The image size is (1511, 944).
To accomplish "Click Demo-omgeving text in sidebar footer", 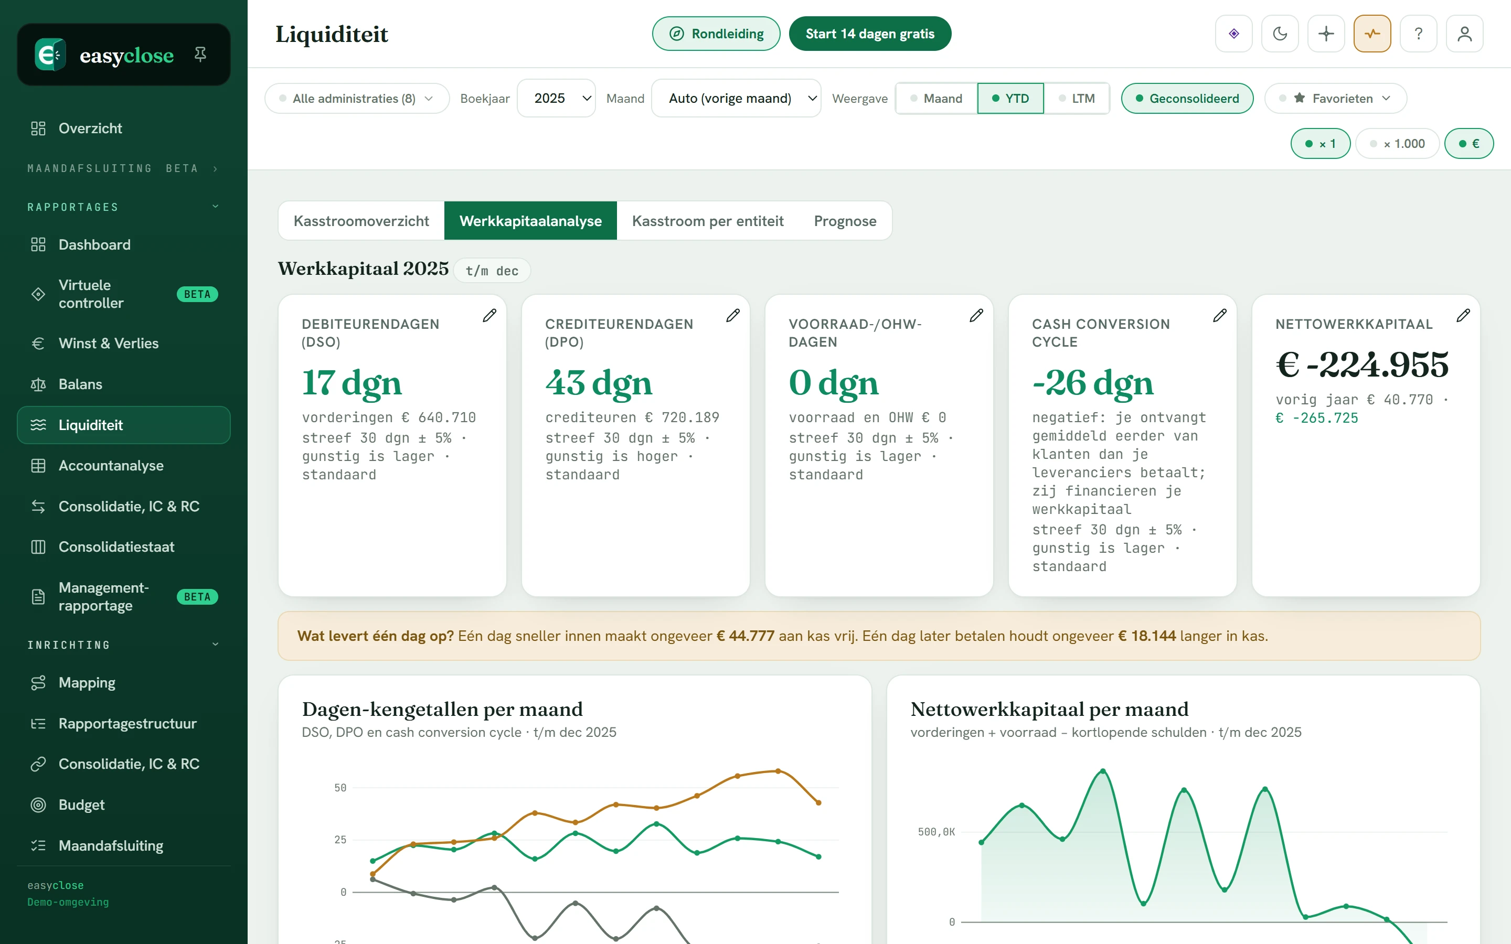I will [68, 902].
